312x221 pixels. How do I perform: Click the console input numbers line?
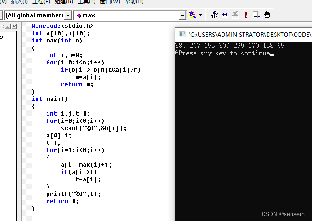(x=230, y=46)
